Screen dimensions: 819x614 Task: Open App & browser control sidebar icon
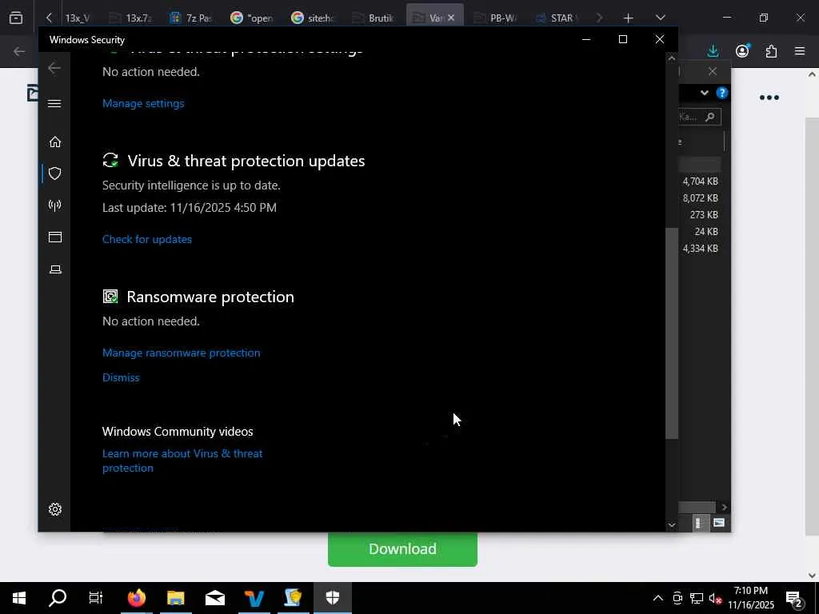point(55,237)
